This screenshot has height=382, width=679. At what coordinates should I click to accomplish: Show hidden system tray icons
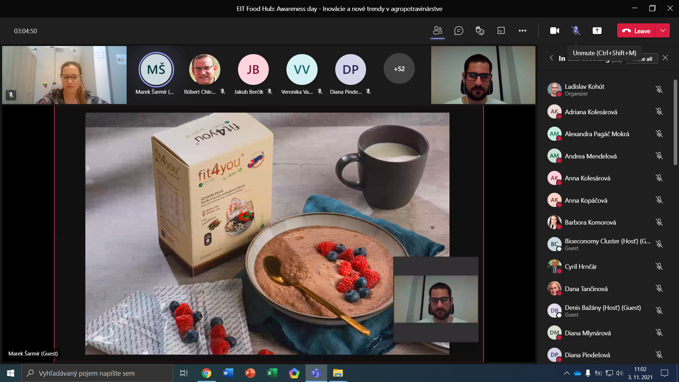pyautogui.click(x=567, y=373)
